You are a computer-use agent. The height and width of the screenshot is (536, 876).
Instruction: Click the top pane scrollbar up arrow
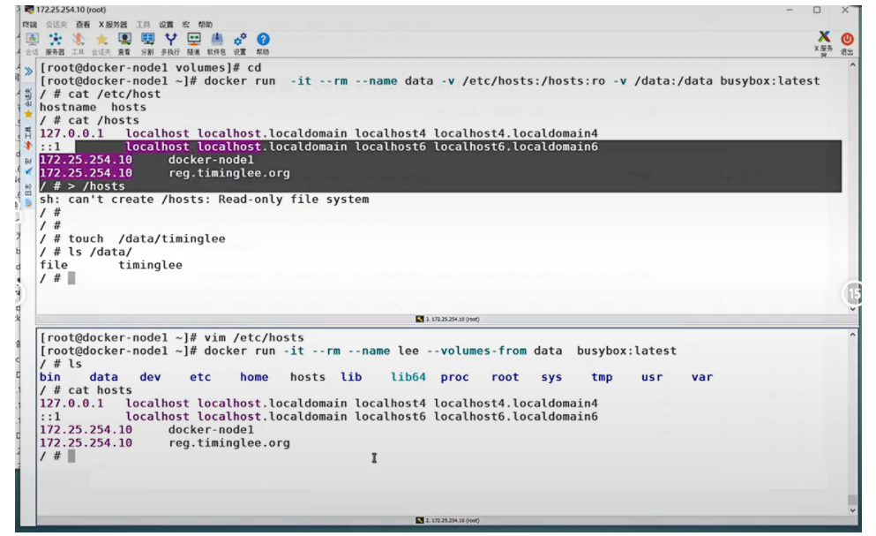852,64
